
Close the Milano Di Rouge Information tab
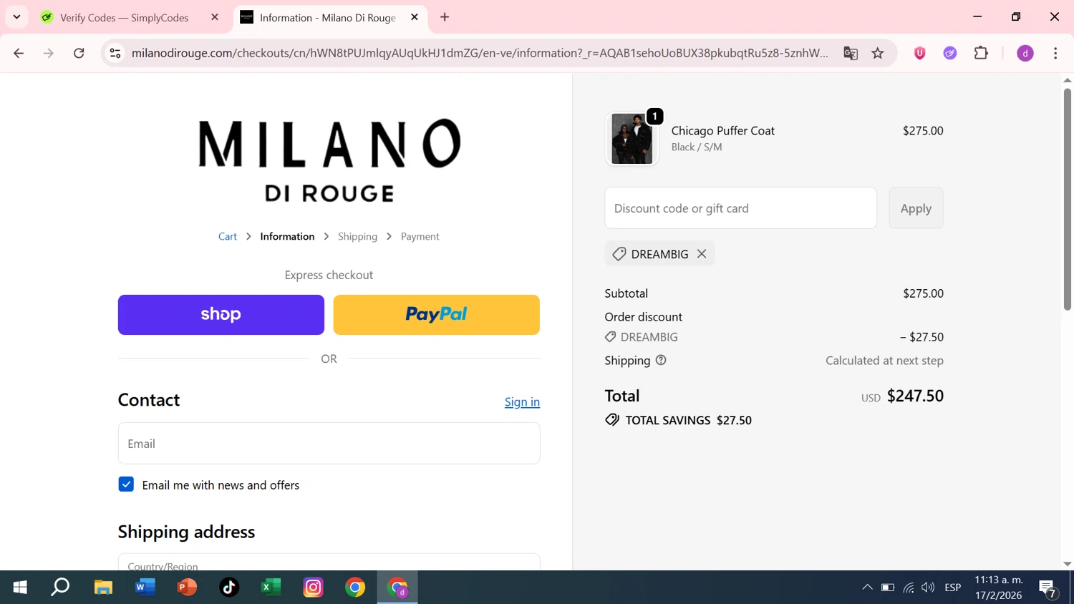pyautogui.click(x=415, y=17)
